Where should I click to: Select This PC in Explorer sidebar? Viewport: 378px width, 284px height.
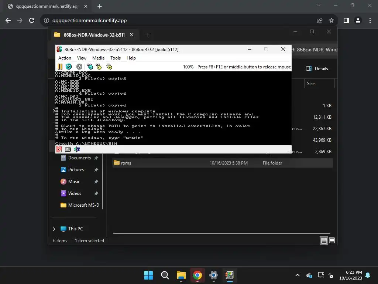(x=75, y=229)
